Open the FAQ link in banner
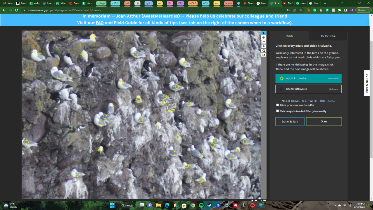Image resolution: width=373 pixels, height=210 pixels. (100, 23)
